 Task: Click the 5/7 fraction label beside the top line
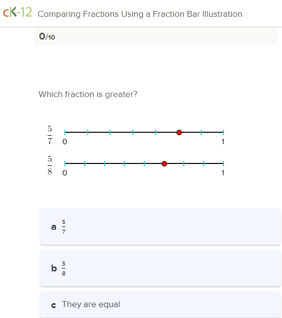coord(50,135)
